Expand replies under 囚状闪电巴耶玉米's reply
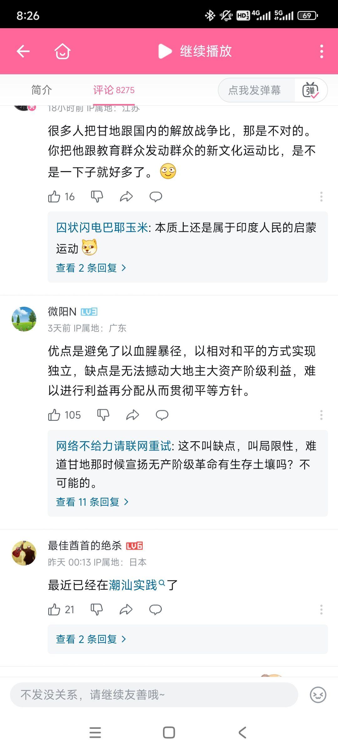The image size is (338, 752). pyautogui.click(x=91, y=268)
